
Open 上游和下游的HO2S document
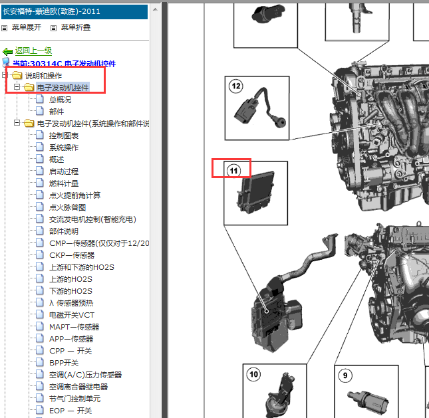[82, 267]
